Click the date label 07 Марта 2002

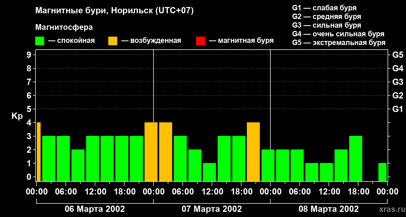[x=212, y=209]
